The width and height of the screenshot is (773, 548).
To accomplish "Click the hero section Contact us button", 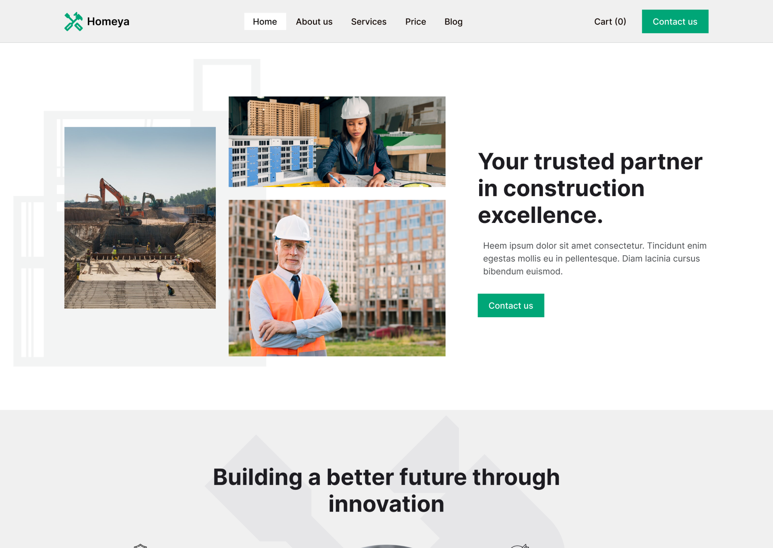I will coord(510,305).
